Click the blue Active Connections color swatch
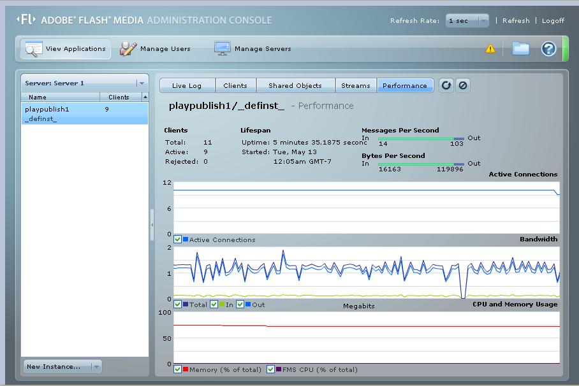579x386 pixels. tap(186, 239)
